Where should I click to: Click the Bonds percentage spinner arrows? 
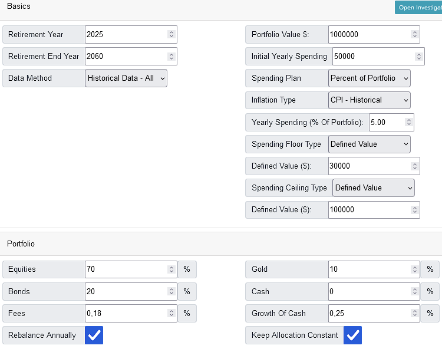pos(171,291)
